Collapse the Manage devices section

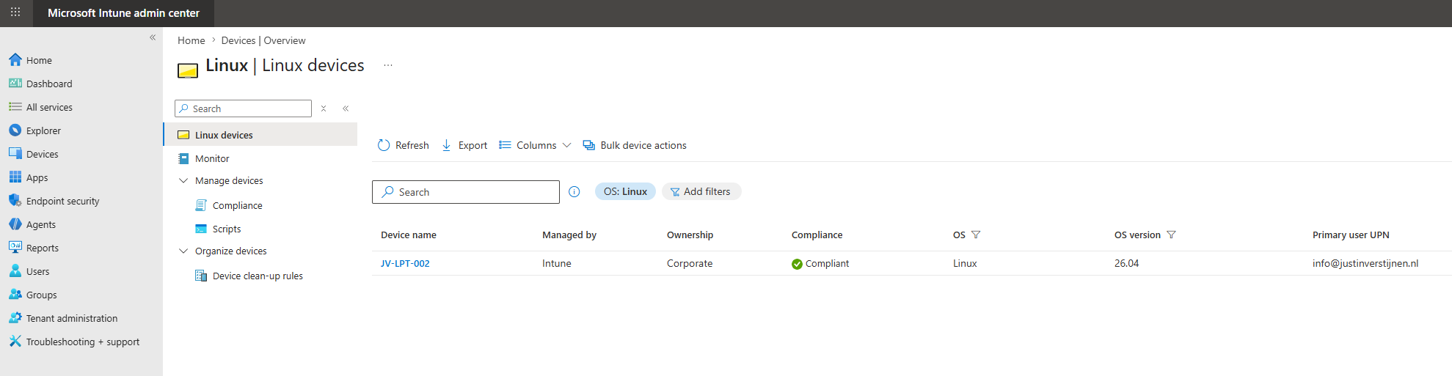[183, 180]
